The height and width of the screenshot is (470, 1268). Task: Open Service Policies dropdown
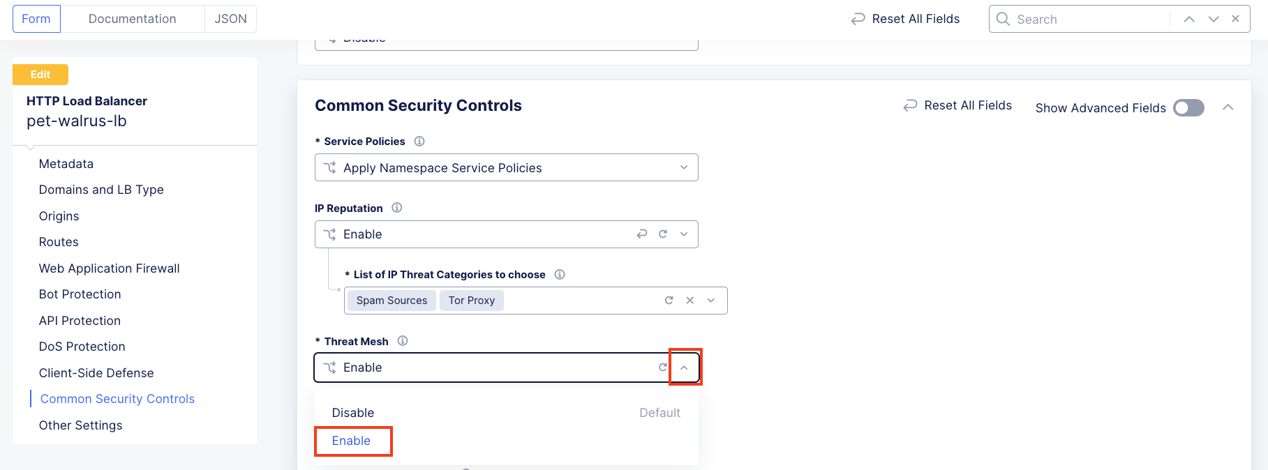507,167
